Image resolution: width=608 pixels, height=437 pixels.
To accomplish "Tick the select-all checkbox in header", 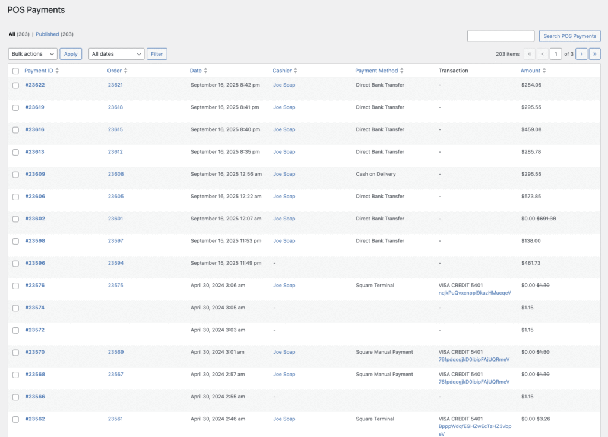I will [16, 71].
